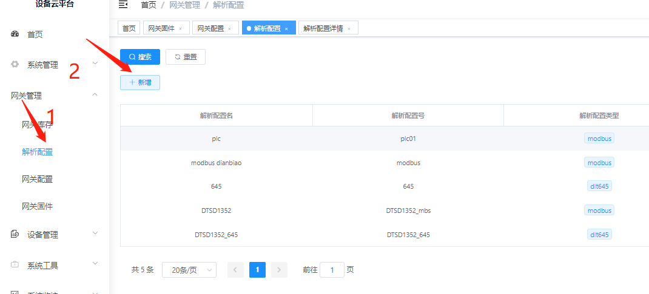Click the device icon beside 设备管理

tap(15, 235)
